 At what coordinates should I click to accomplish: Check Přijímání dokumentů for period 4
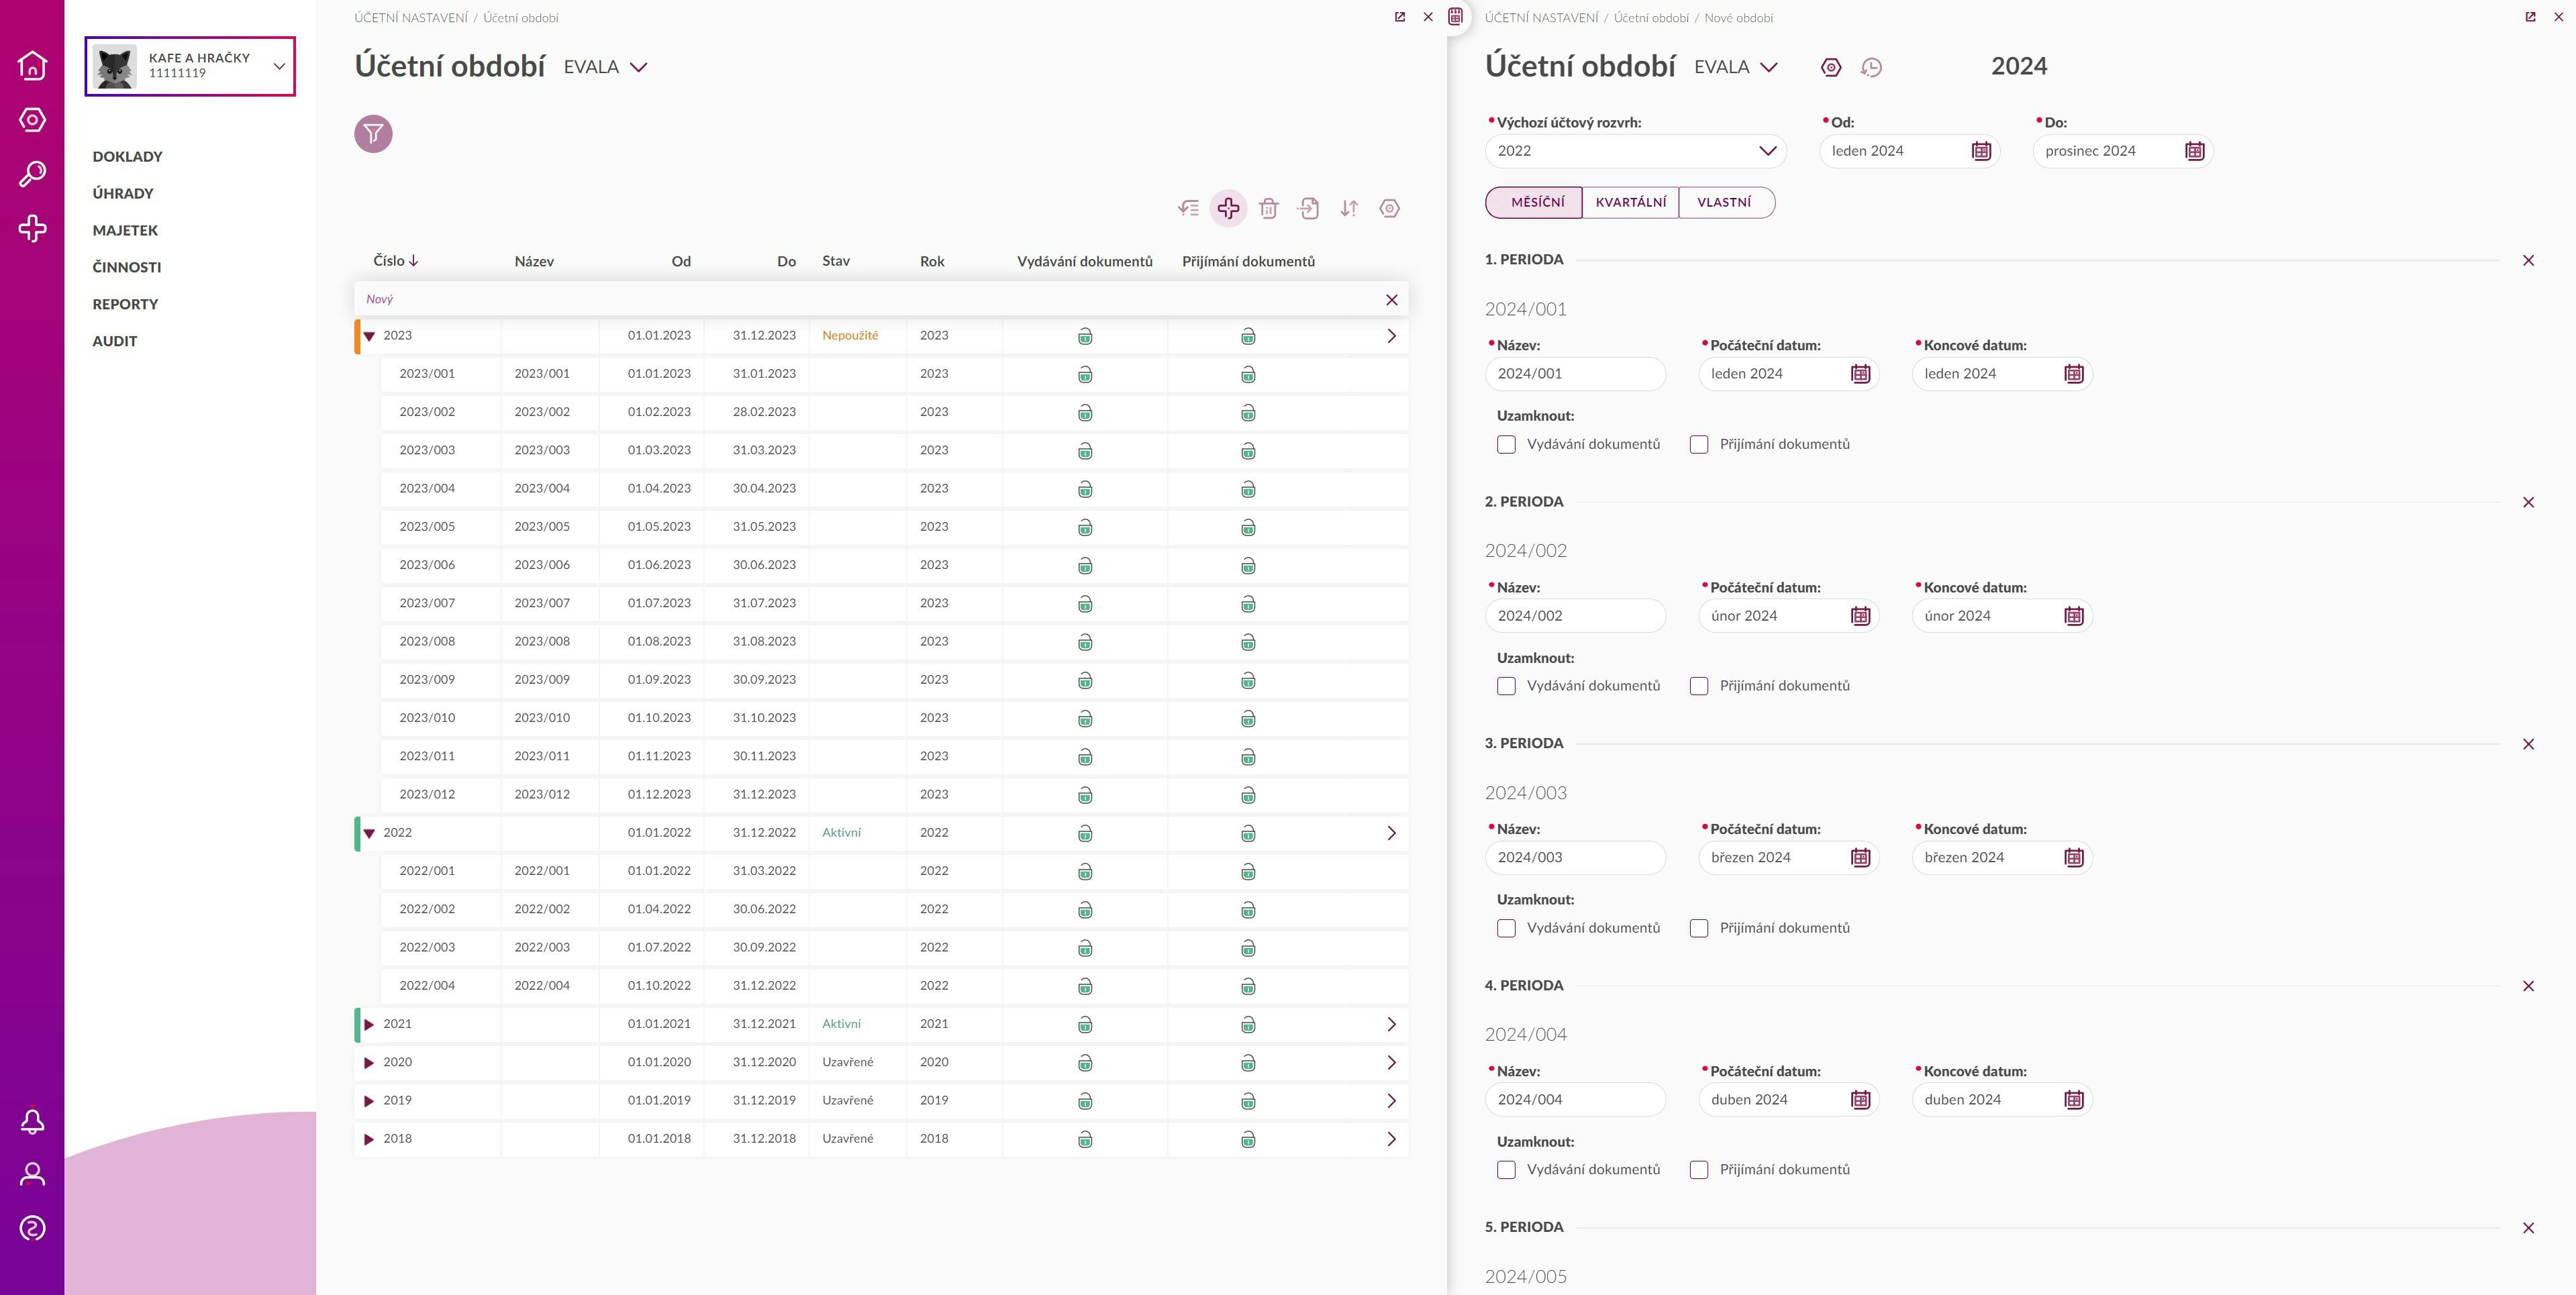click(1699, 1170)
